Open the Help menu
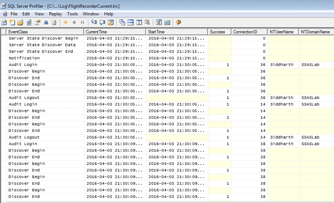Viewport: 334px width, 203px height. click(109, 14)
